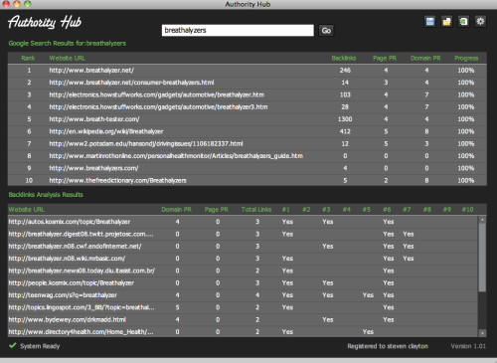Select the www.bydewey.com/drkmadd.html backlink row
The image size is (497, 363).
pyautogui.click(x=244, y=320)
